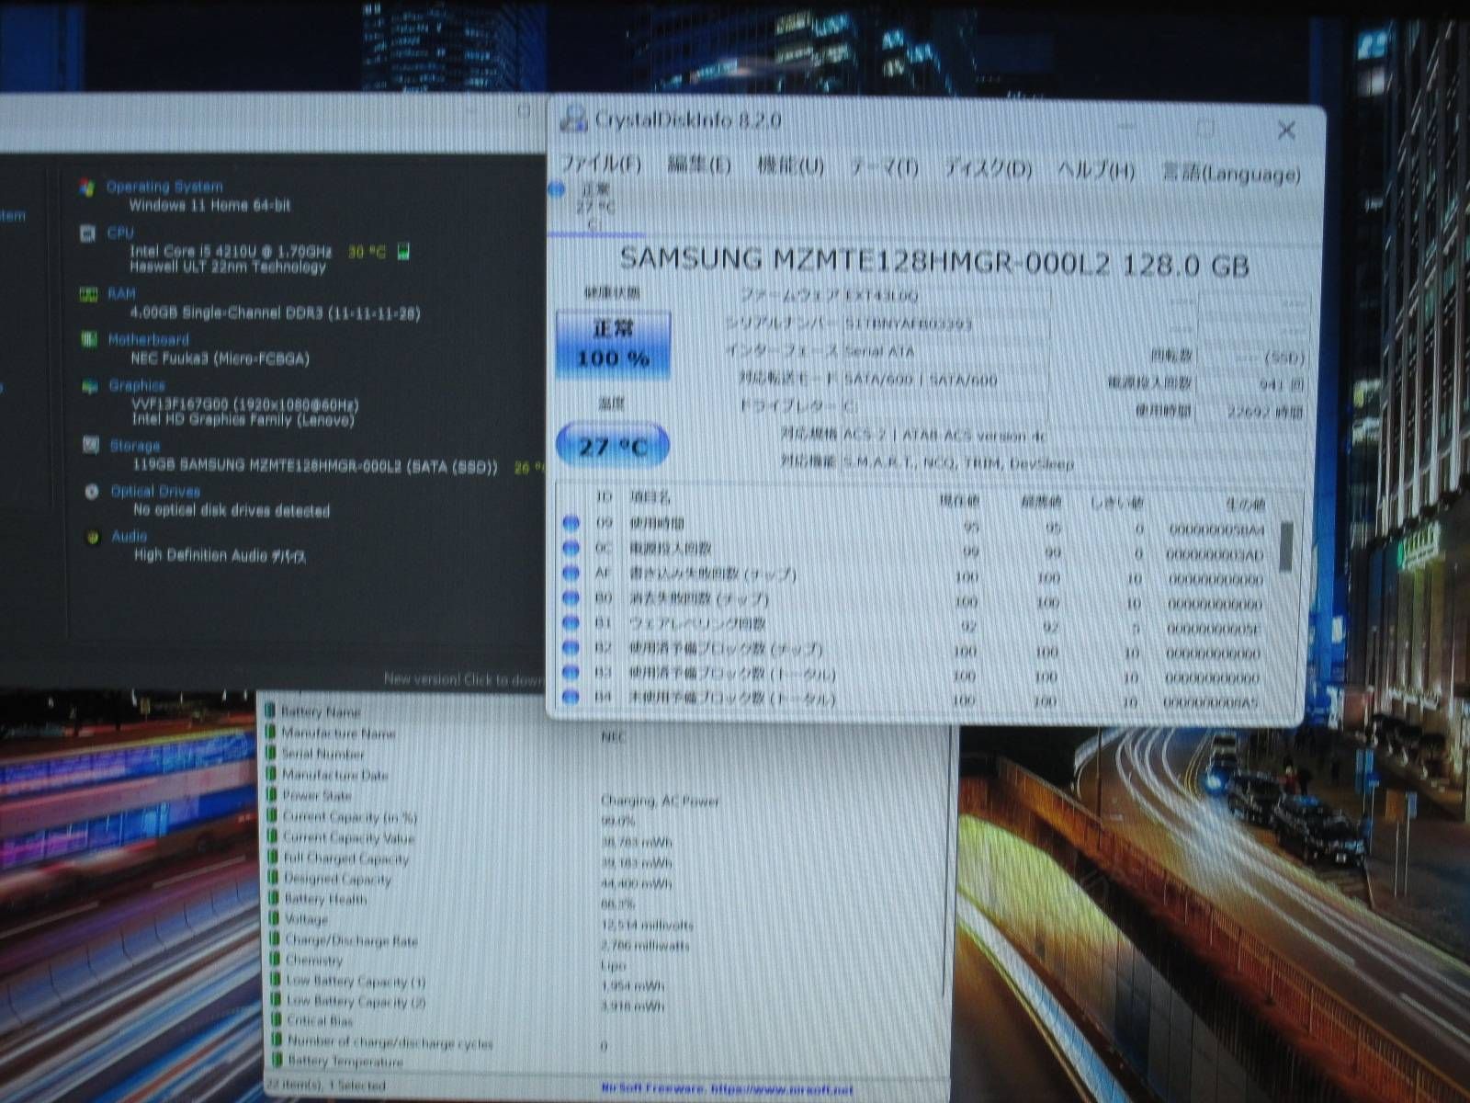Screen dimensions: 1470x1103
Task: Open the テーマ(T) menu
Action: click(883, 167)
